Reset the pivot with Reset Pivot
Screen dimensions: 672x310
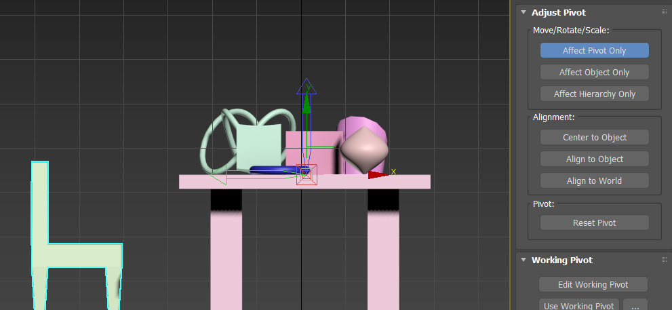click(595, 223)
